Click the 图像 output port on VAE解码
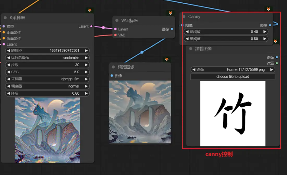 (172, 29)
